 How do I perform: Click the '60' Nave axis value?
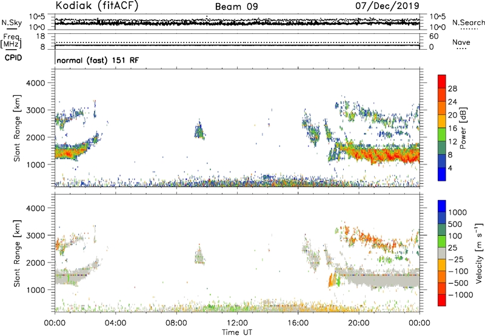(433, 36)
